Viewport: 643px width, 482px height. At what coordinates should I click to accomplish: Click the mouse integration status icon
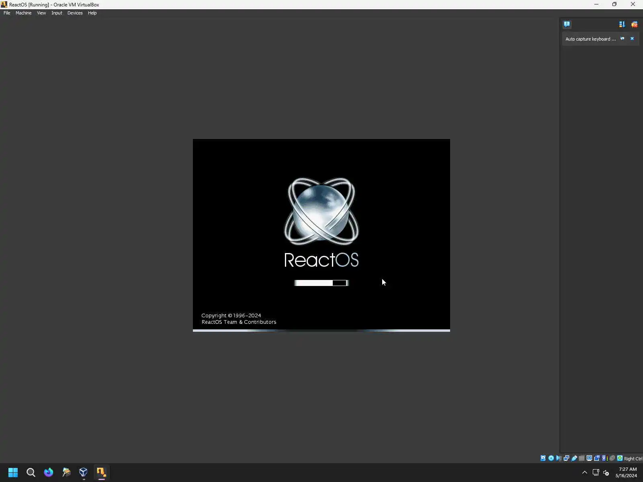pos(612,458)
